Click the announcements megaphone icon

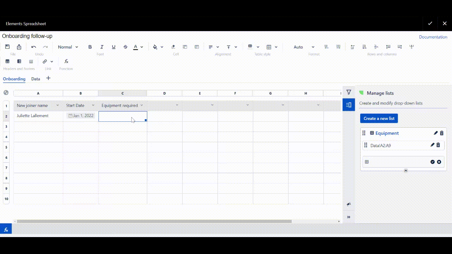(x=349, y=204)
